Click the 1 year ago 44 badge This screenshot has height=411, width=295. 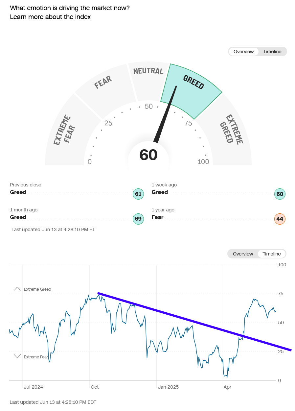[x=280, y=219]
